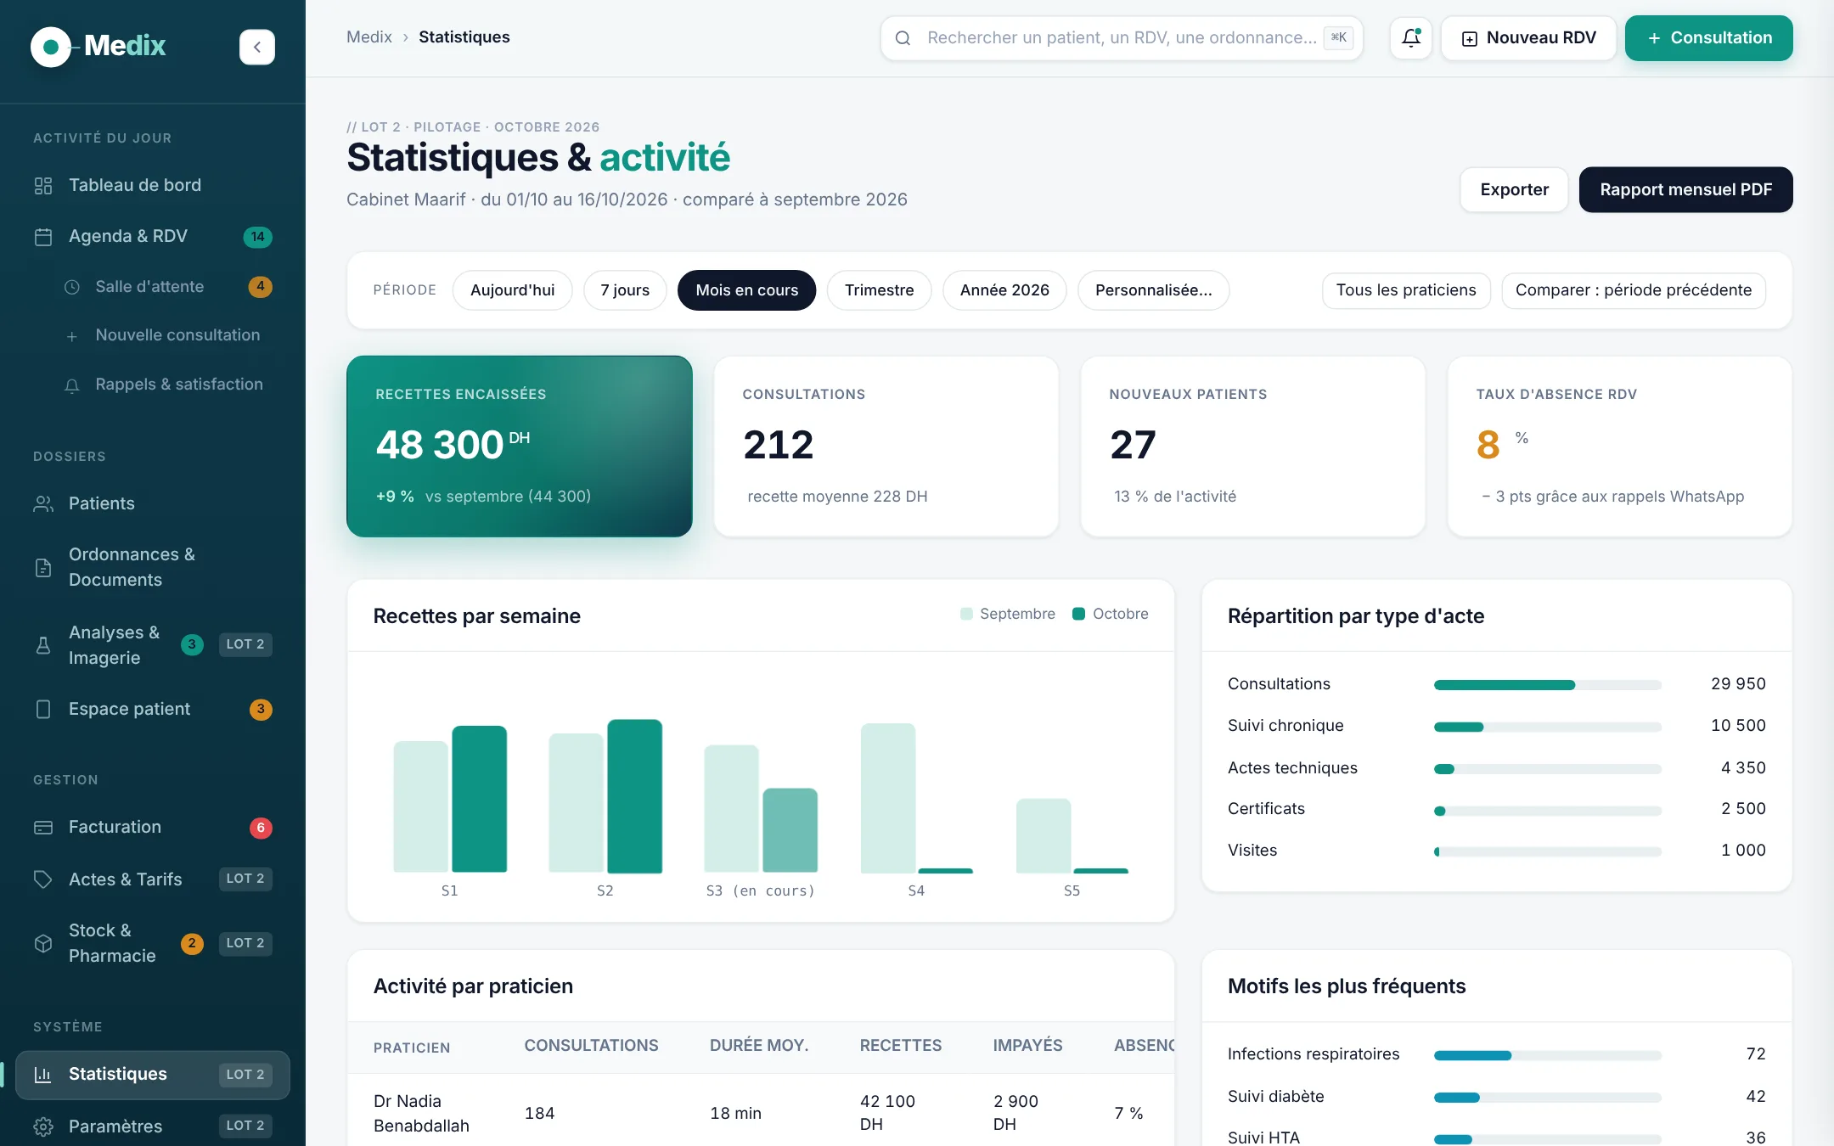Generate the Rapport mensuel PDF
The height and width of the screenshot is (1146, 1834).
click(1686, 189)
